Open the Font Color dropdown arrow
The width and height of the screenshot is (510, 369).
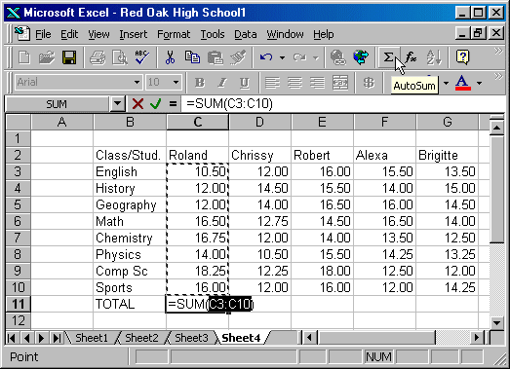[x=479, y=83]
